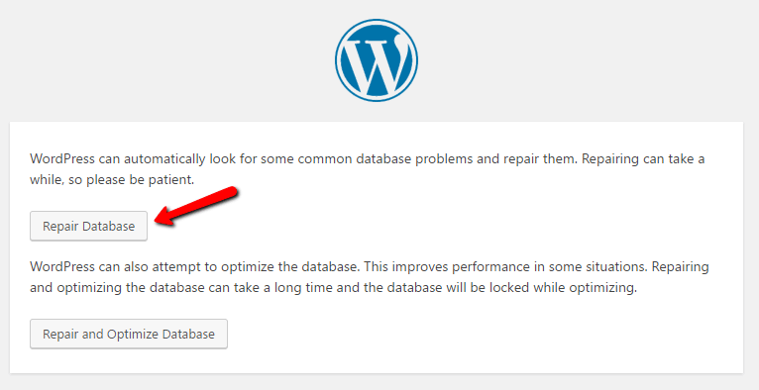Click the gray background right of the logo
759x390 pixels.
tap(586, 60)
